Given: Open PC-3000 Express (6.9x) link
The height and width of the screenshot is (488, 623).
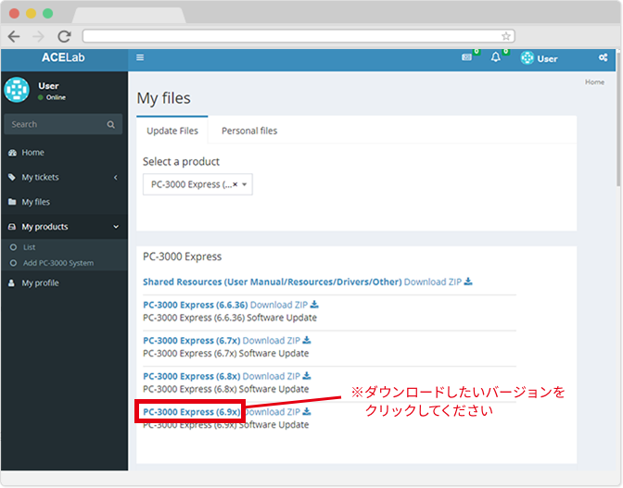Looking at the screenshot, I should 192,412.
